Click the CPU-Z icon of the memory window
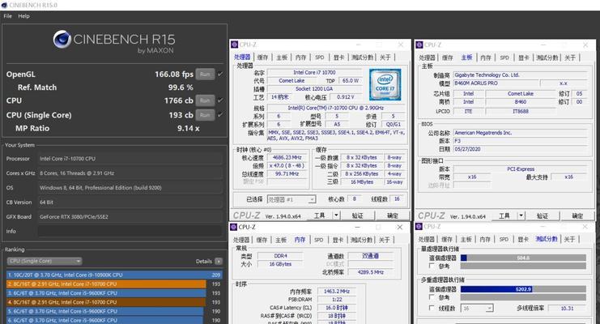This screenshot has width=600, height=324. pos(233,227)
